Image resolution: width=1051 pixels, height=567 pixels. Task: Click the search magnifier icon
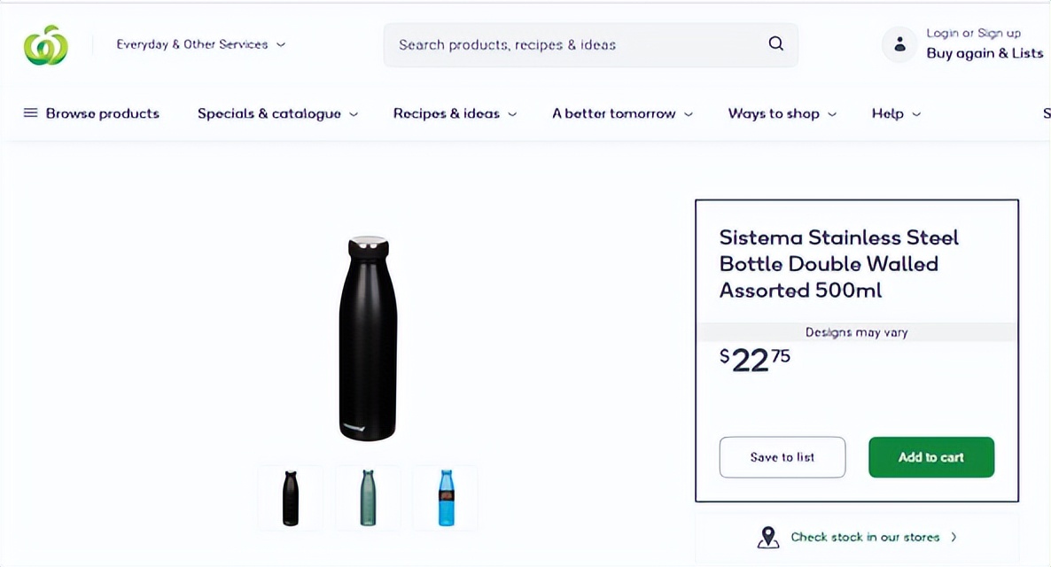[776, 44]
